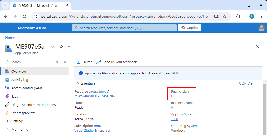This screenshot has width=267, height=135.
Task: Open JSON View link
Action: tap(247, 83)
